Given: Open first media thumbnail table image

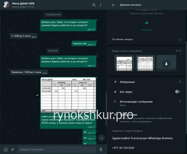Looking at the screenshot, I should (124, 64).
